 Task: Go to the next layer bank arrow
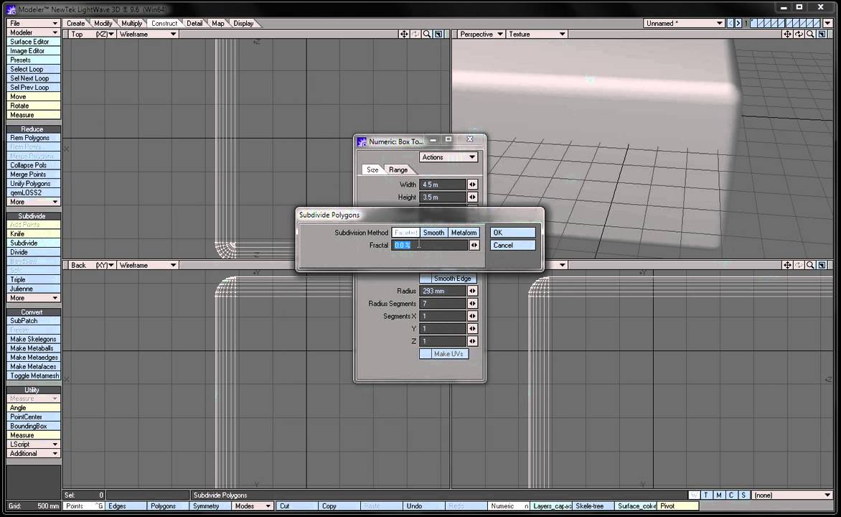pos(738,23)
